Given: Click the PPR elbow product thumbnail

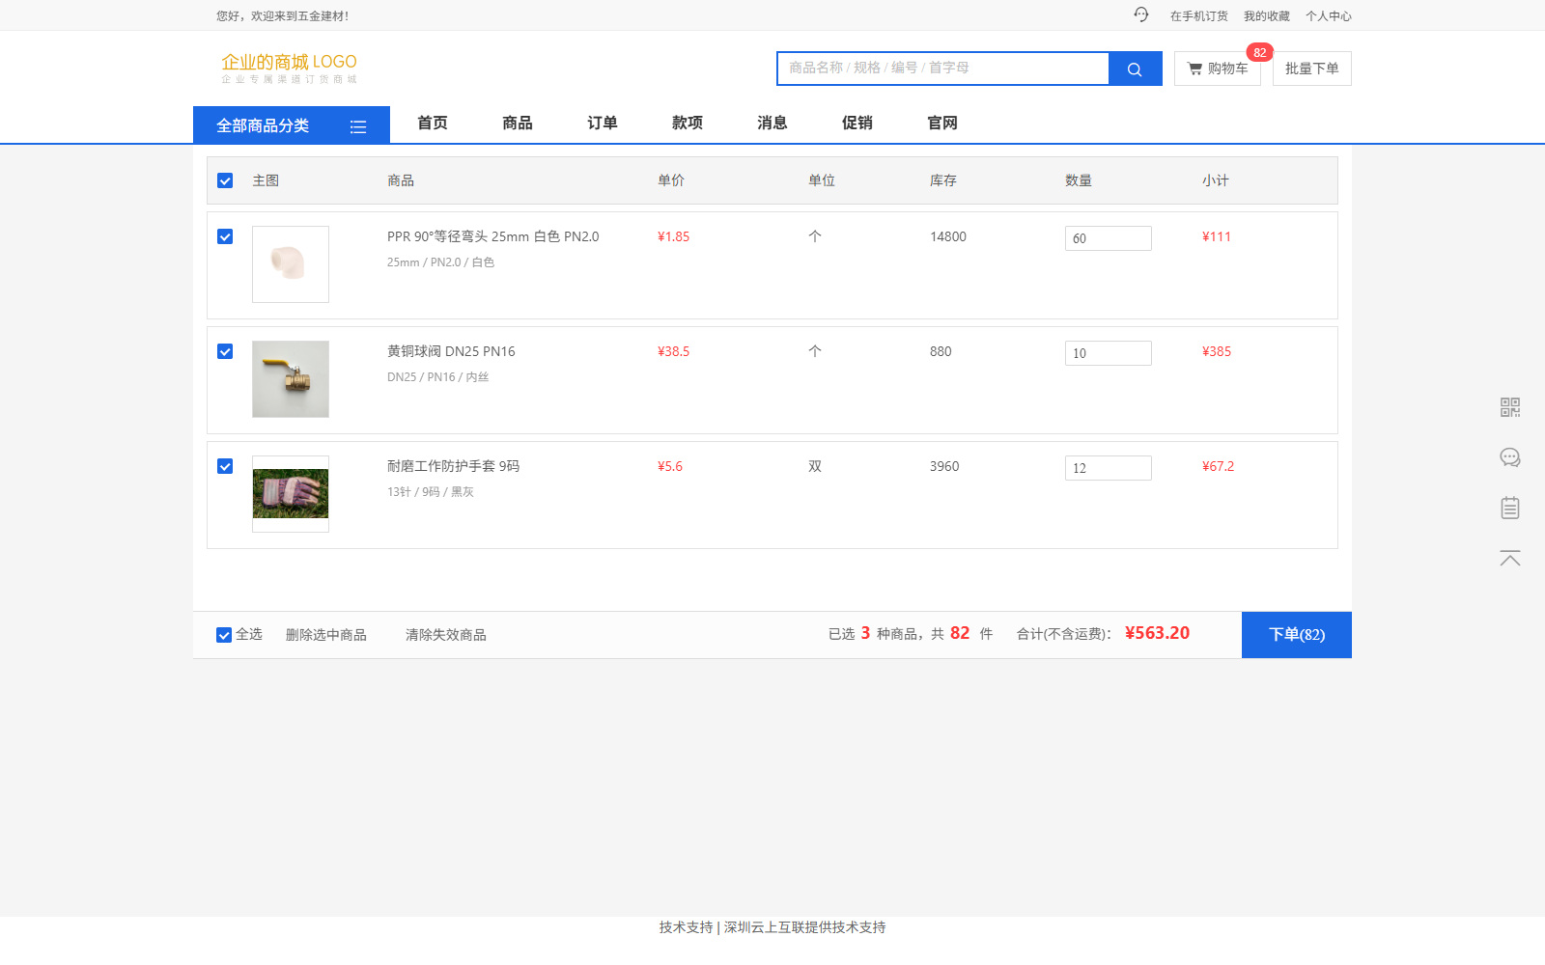Looking at the screenshot, I should click(x=291, y=264).
